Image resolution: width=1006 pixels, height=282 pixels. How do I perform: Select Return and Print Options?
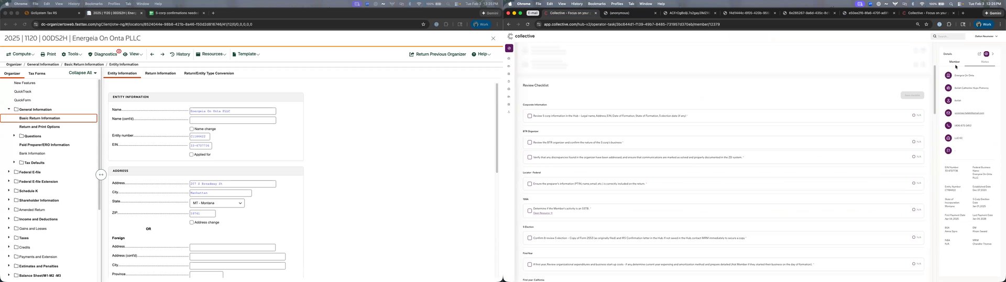(x=39, y=127)
